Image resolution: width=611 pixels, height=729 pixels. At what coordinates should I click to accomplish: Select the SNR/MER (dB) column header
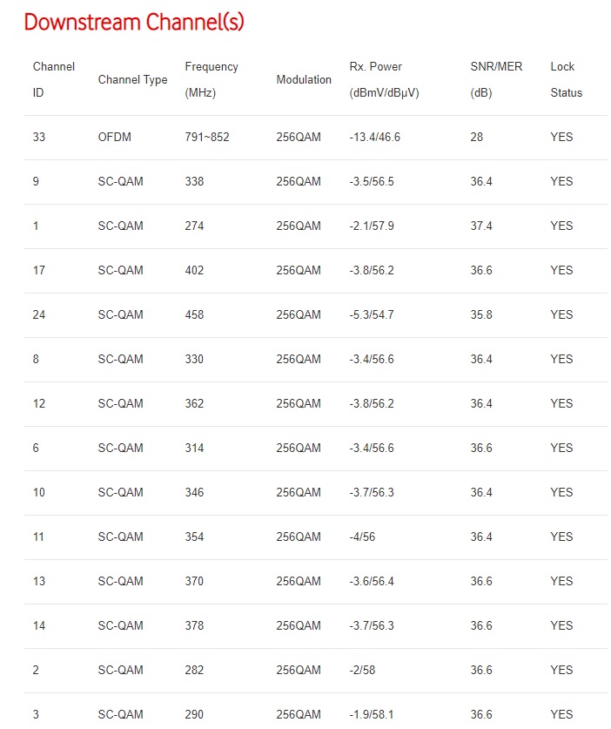click(496, 79)
